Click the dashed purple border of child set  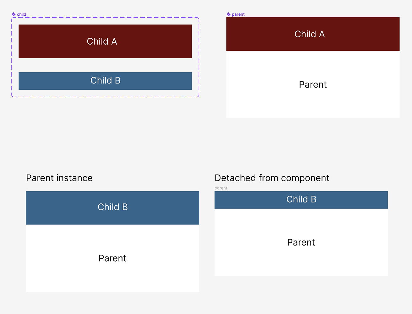(105, 18)
